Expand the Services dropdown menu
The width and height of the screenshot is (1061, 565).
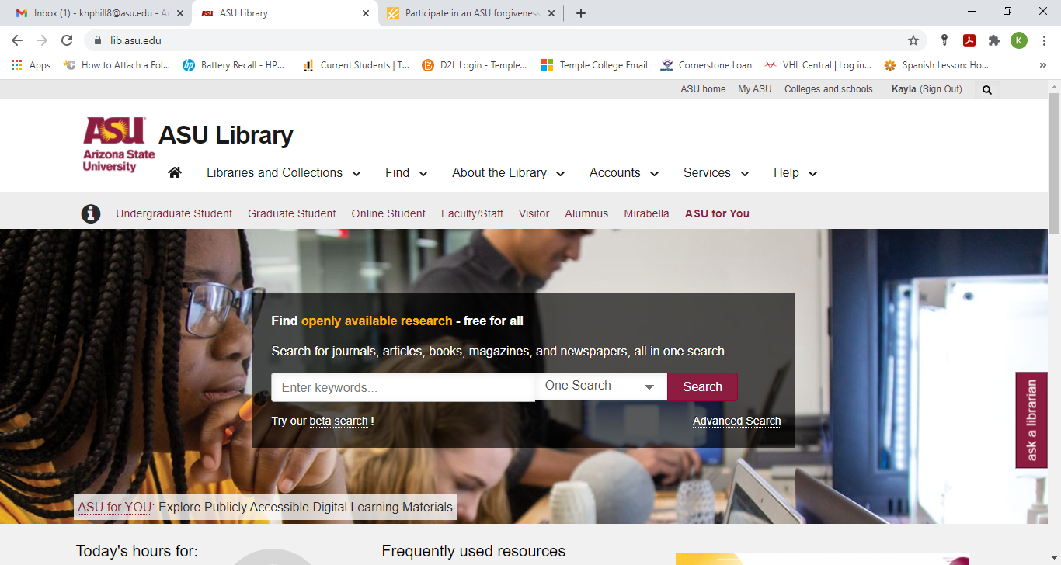715,173
